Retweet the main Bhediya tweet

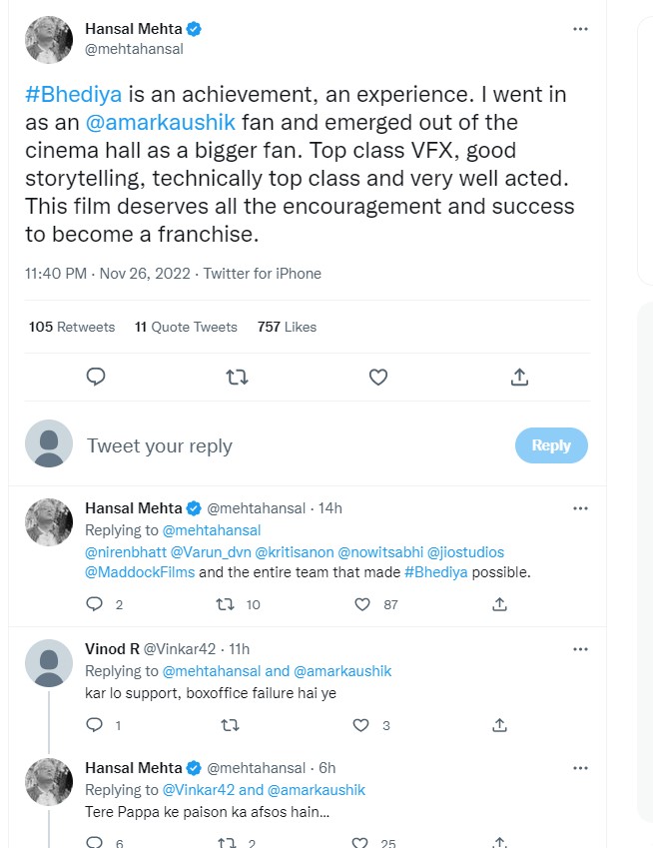coord(237,377)
